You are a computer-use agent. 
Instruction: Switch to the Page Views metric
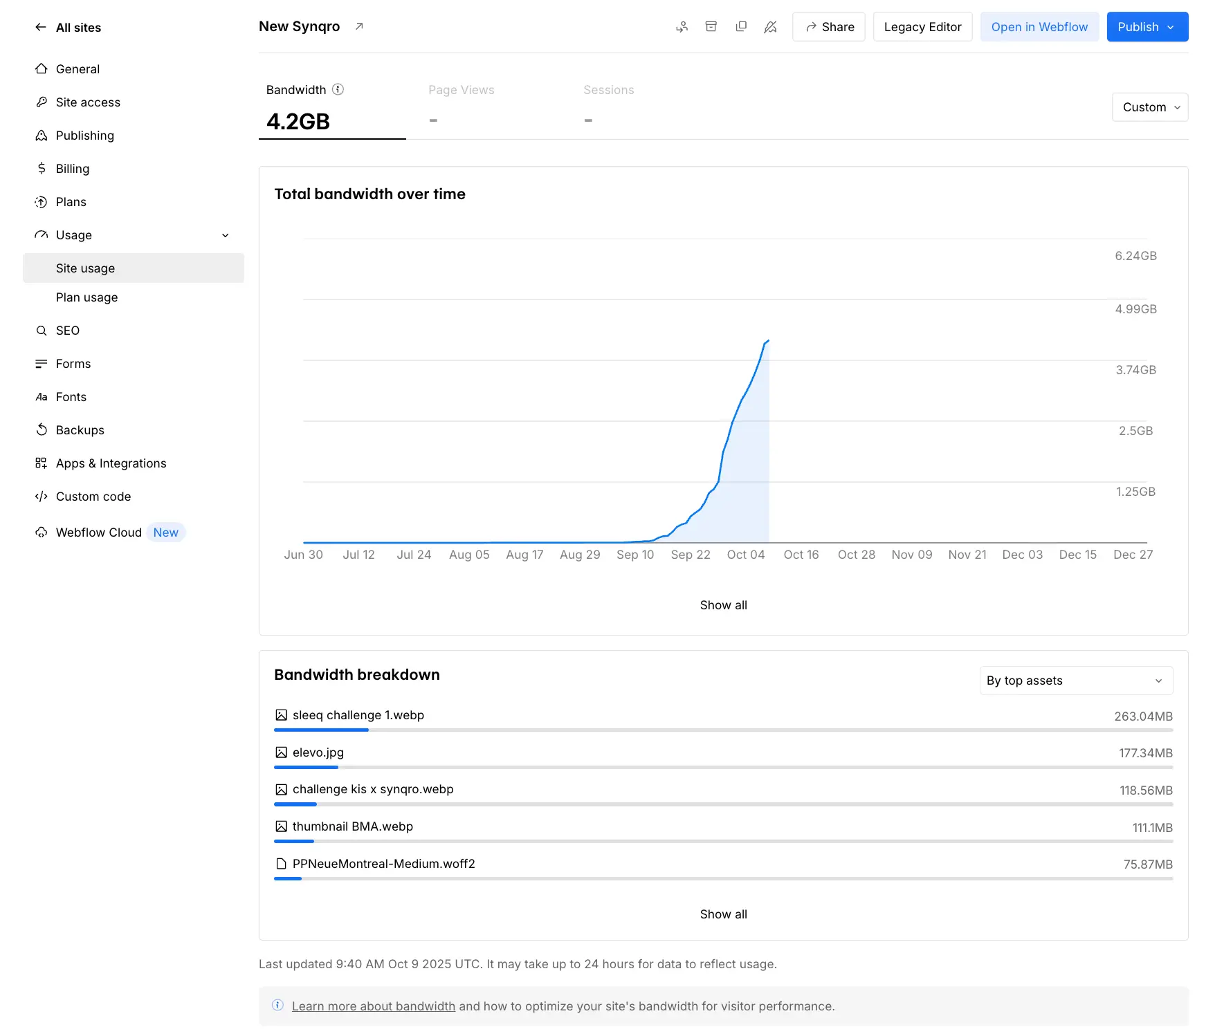[461, 104]
